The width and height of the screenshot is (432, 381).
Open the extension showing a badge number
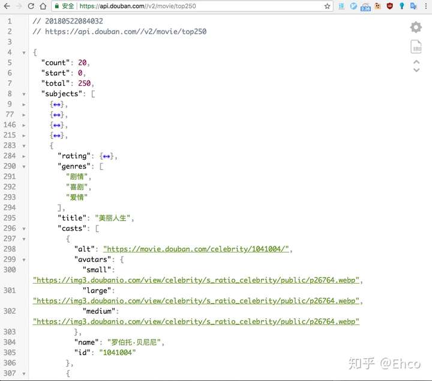pyautogui.click(x=365, y=7)
